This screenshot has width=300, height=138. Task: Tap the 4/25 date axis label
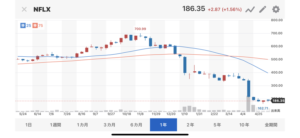pos(258,114)
